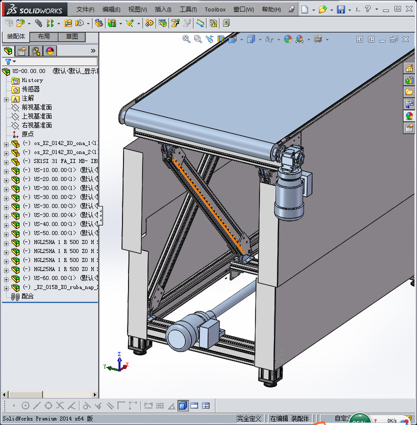Switch to FeatureManager design tree tab
417x425 pixels.
[8, 51]
